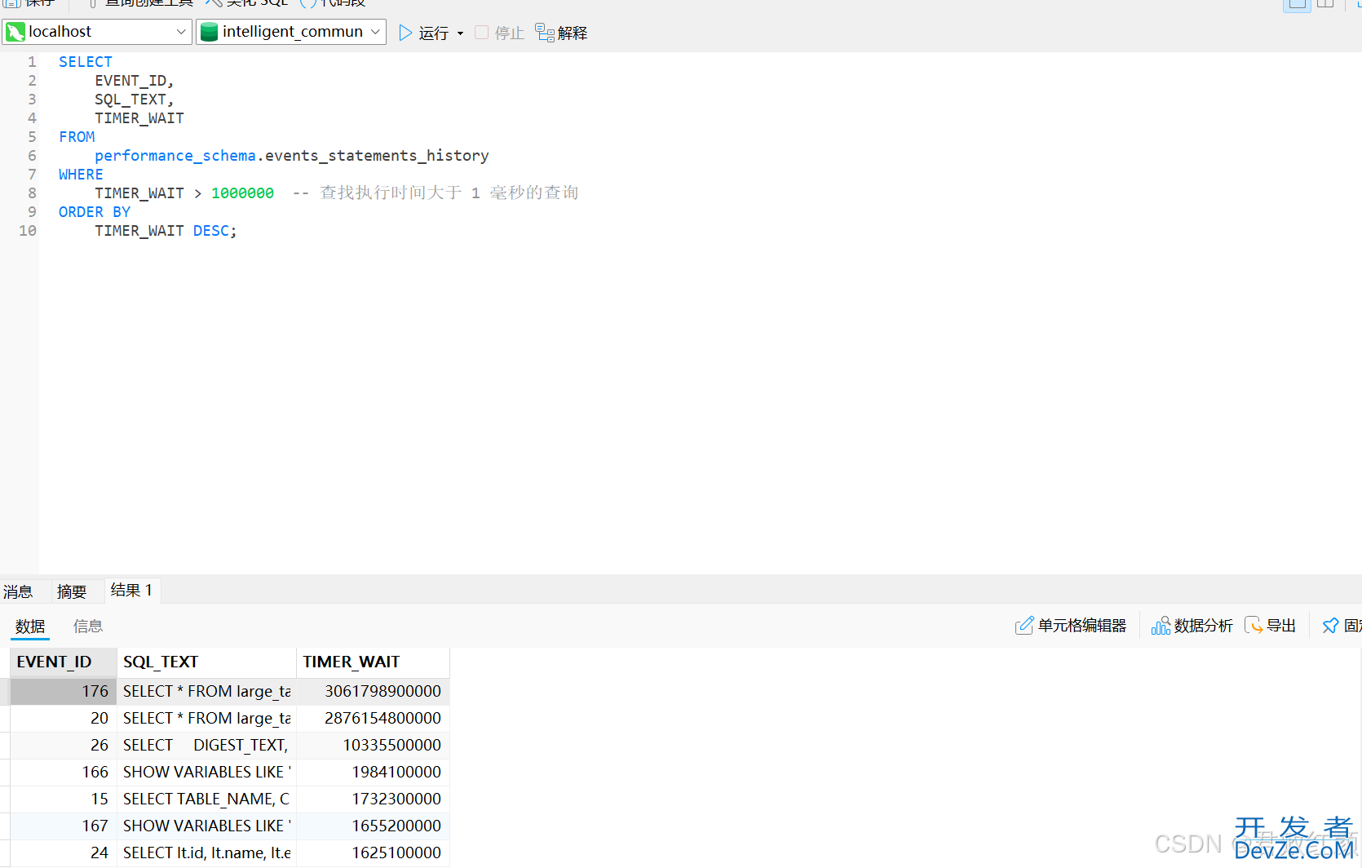Select the 信息 info sub-tab
Screen dimensions: 1362x868
(x=88, y=627)
